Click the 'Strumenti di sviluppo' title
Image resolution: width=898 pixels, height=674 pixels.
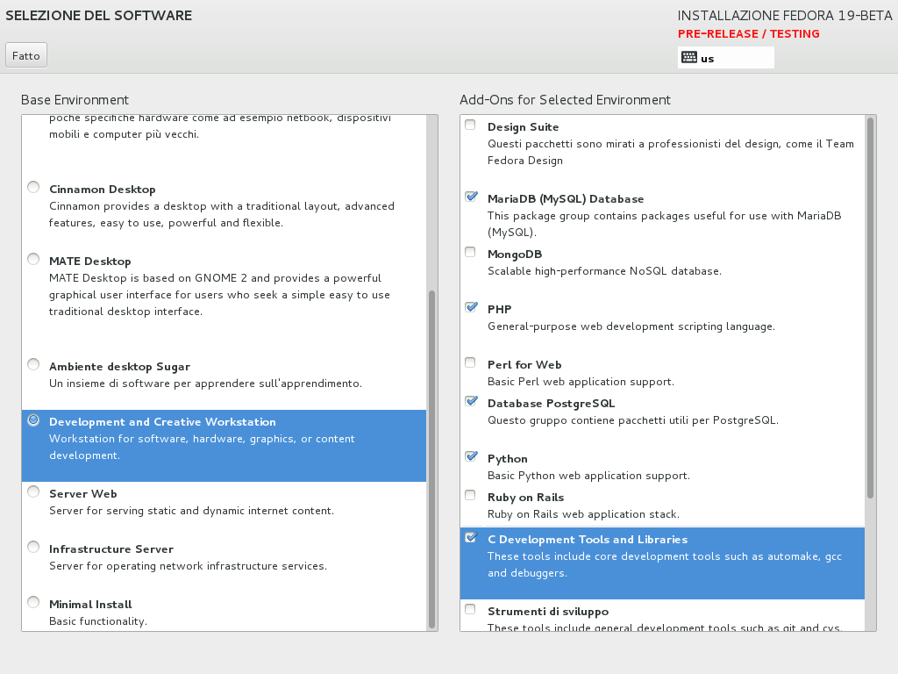[548, 612]
